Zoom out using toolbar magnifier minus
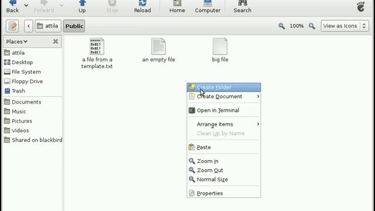The width and height of the screenshot is (375, 211). [281, 26]
